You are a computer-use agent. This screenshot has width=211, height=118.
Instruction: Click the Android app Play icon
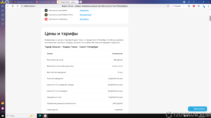point(46,10)
